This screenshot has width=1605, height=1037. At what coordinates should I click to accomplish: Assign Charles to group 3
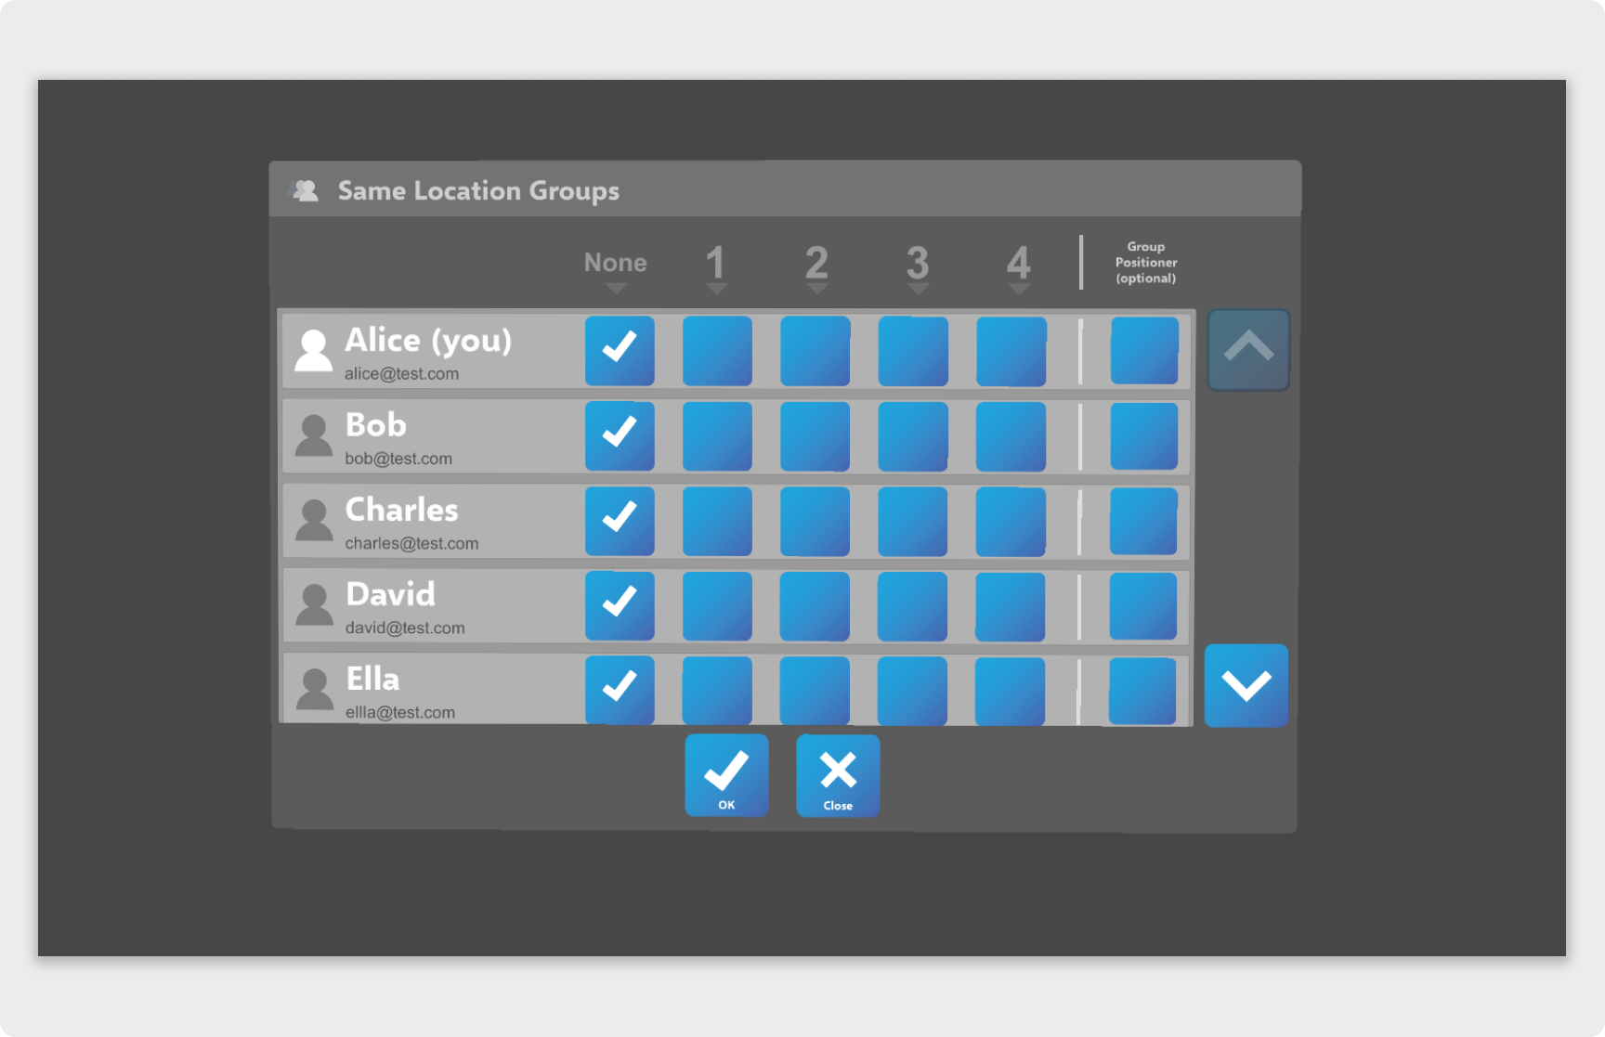912,521
